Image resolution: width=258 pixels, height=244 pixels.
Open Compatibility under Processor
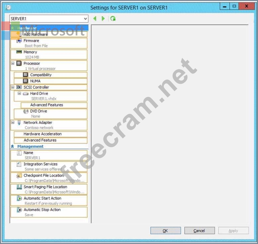coord(50,75)
